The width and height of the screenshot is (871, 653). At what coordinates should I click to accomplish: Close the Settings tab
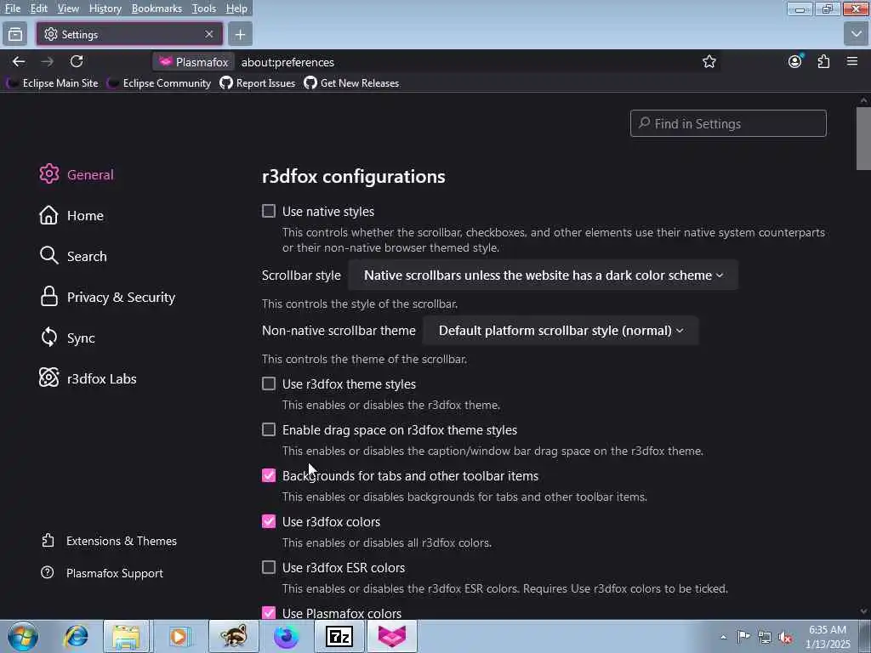209,34
